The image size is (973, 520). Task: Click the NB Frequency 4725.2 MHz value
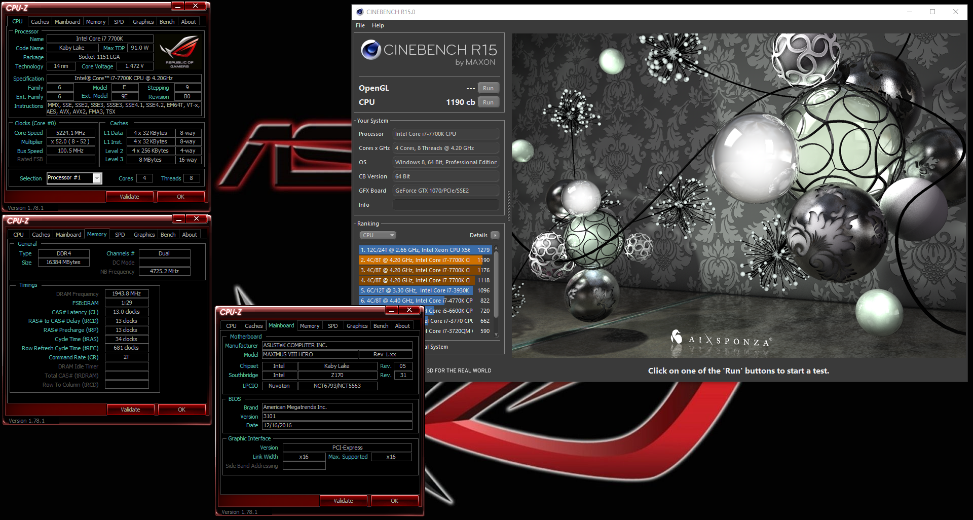click(164, 272)
